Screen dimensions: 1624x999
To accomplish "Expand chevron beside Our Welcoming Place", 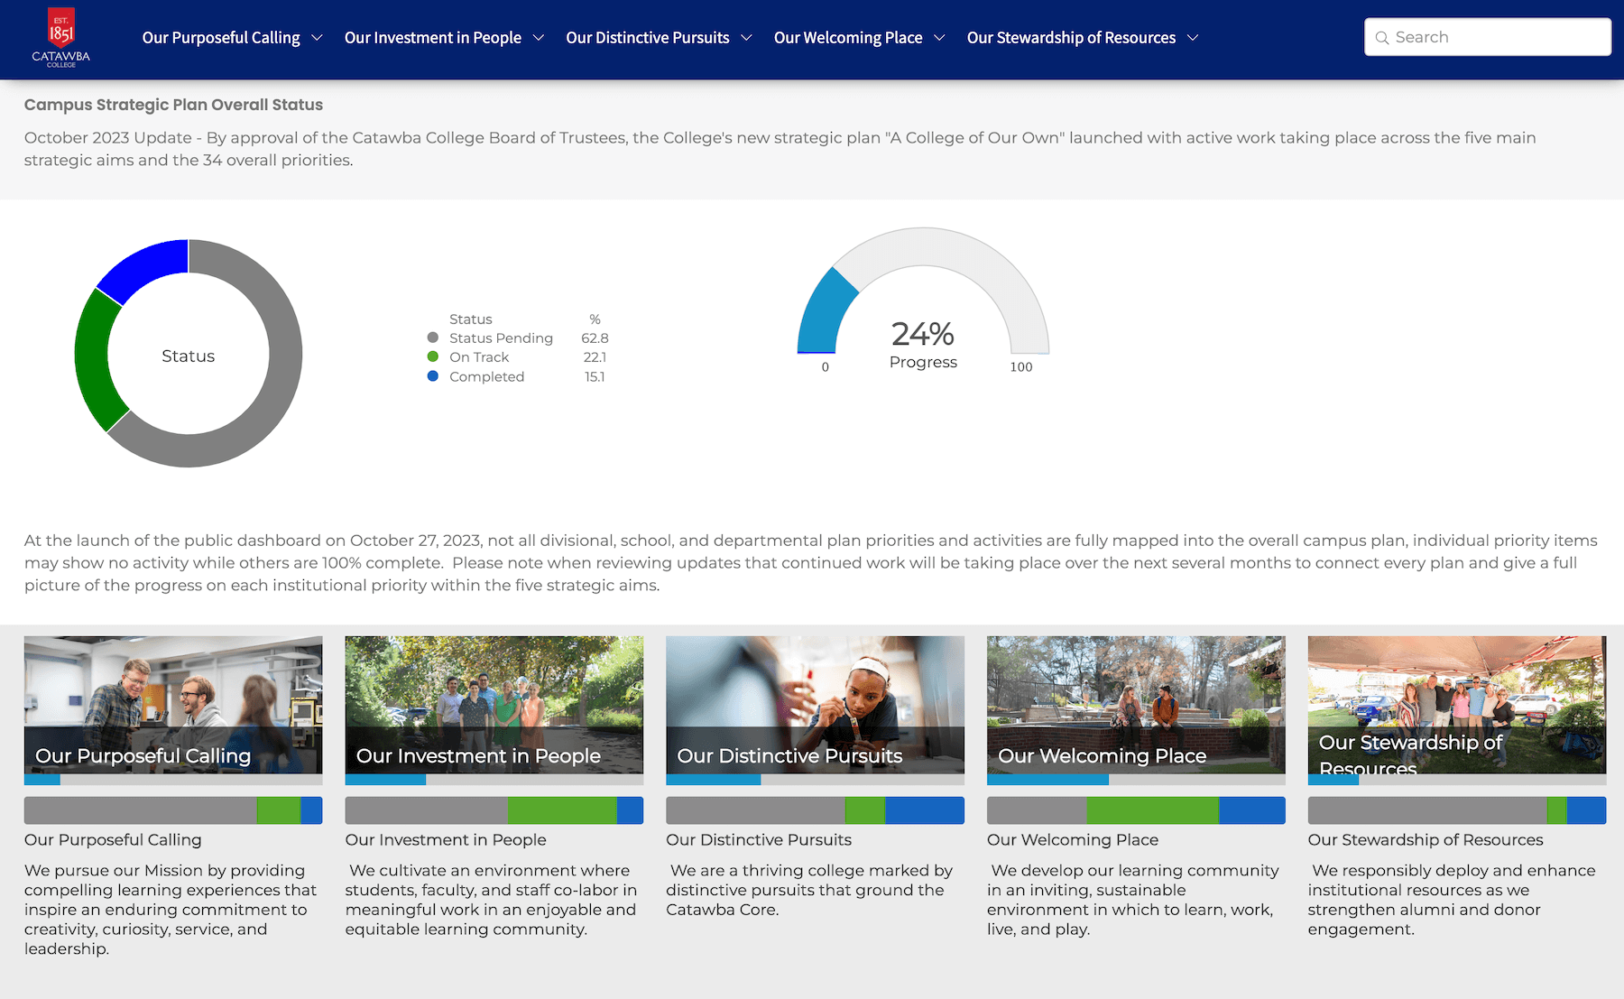I will (939, 38).
